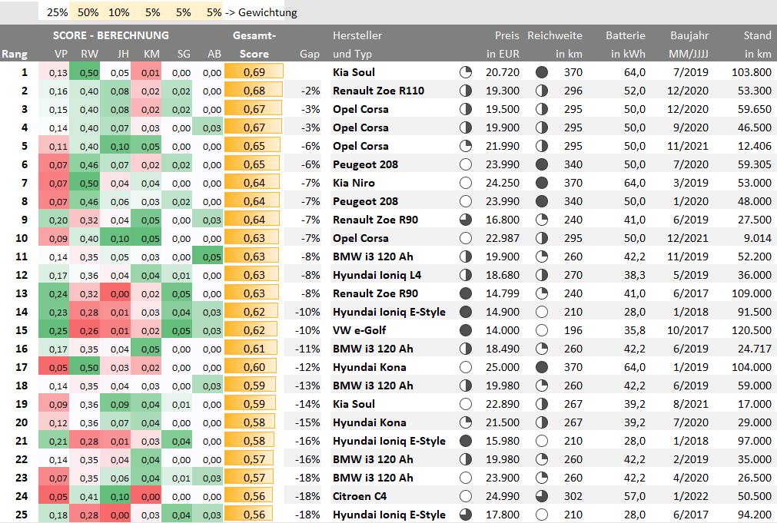The width and height of the screenshot is (777, 523).
Task: Select the 'Rang' column header
Action: tap(14, 54)
